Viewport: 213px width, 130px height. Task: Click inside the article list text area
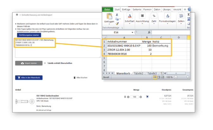pos(57,52)
